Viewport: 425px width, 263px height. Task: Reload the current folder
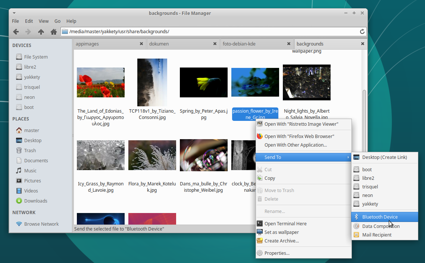(362, 32)
